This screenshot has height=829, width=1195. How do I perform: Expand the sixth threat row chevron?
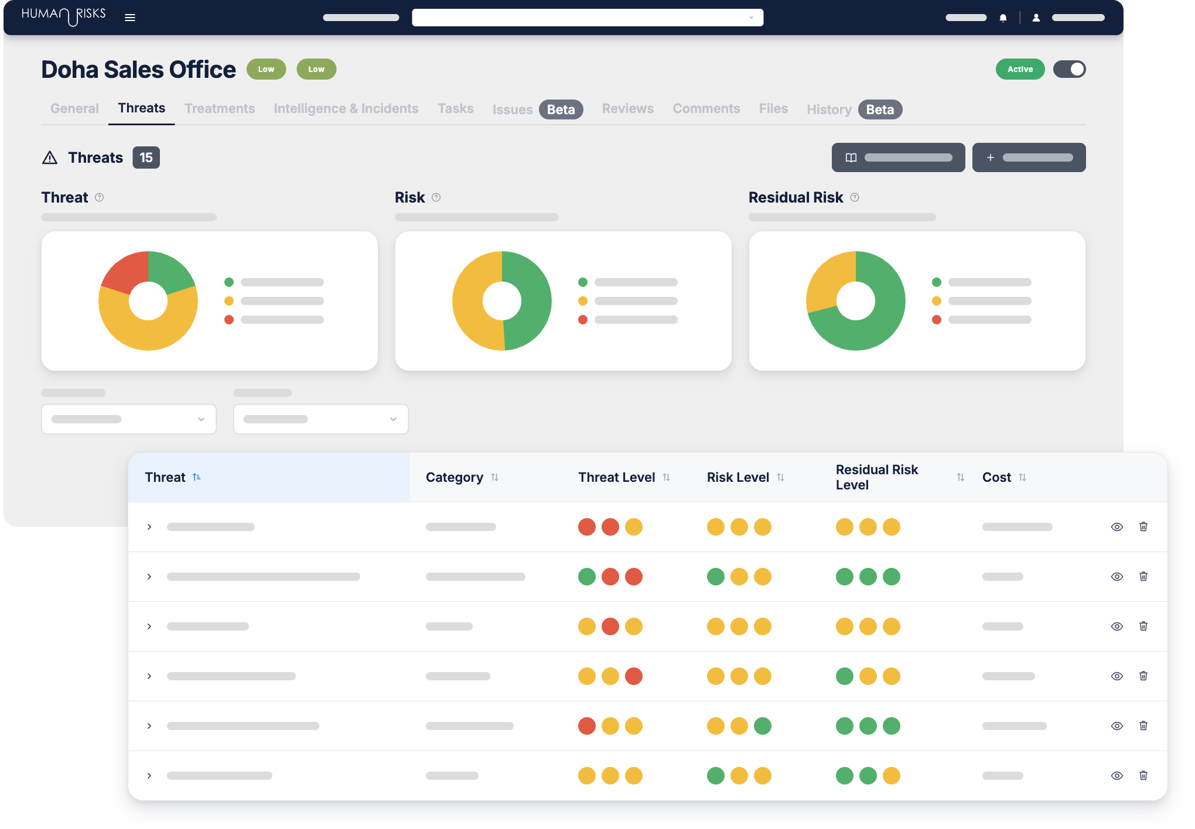[x=149, y=776]
